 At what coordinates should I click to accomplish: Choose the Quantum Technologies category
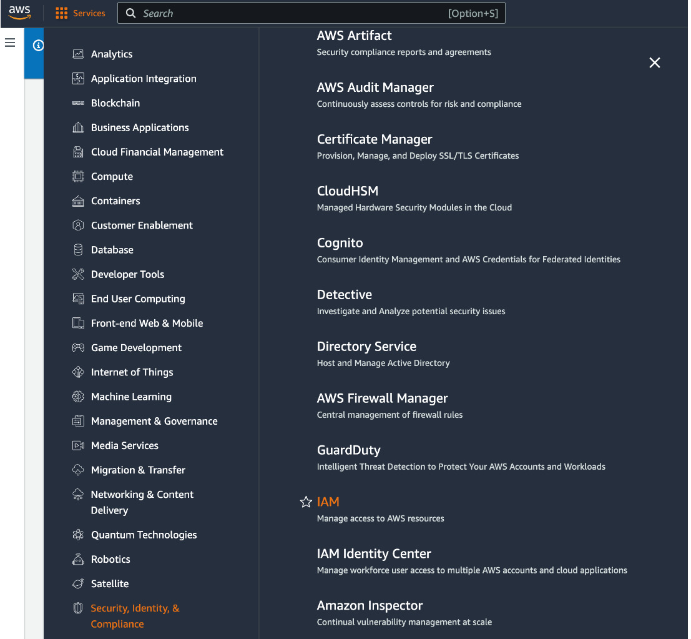point(144,535)
